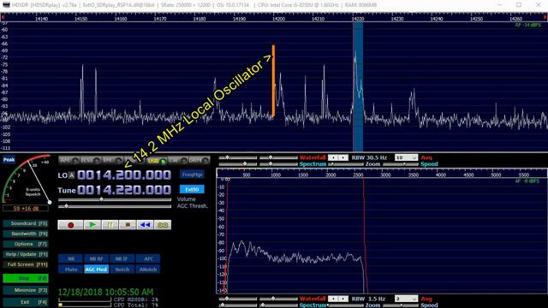The width and height of the screenshot is (548, 308).
Task: Select DRM demodulation mode
Action: [x=200, y=161]
